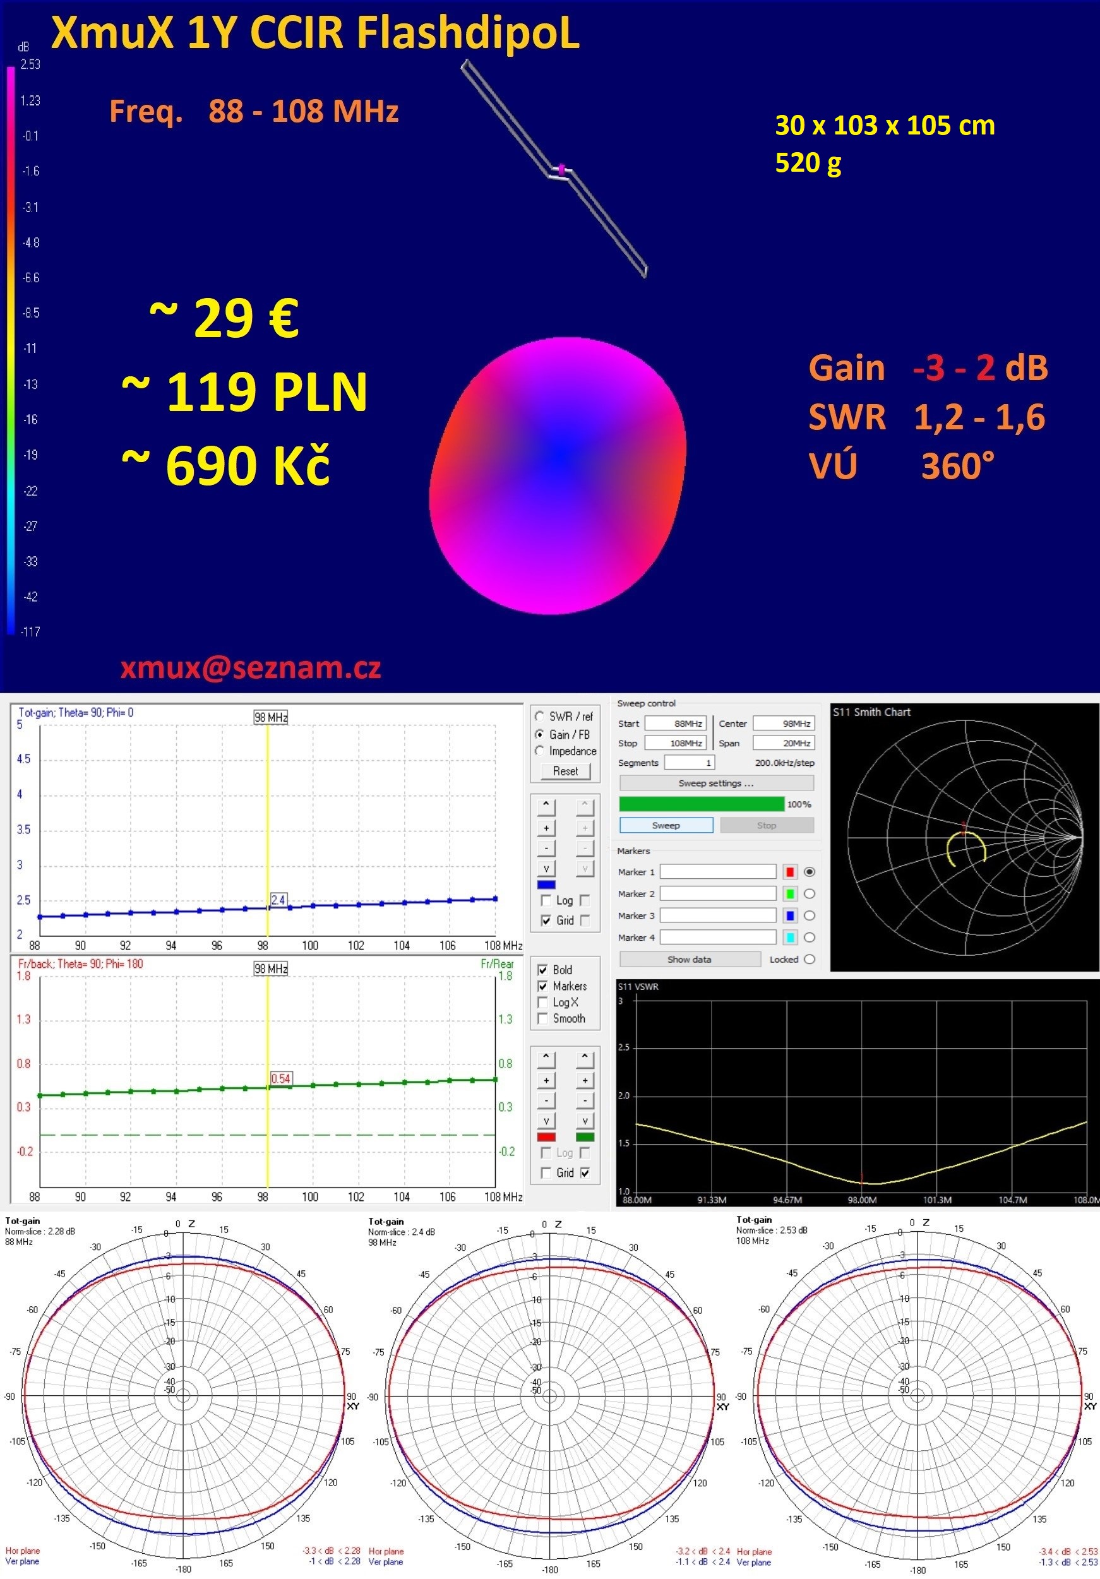Image resolution: width=1100 pixels, height=1579 pixels.
Task: Open the Marker 2 green color picker
Action: click(x=790, y=893)
